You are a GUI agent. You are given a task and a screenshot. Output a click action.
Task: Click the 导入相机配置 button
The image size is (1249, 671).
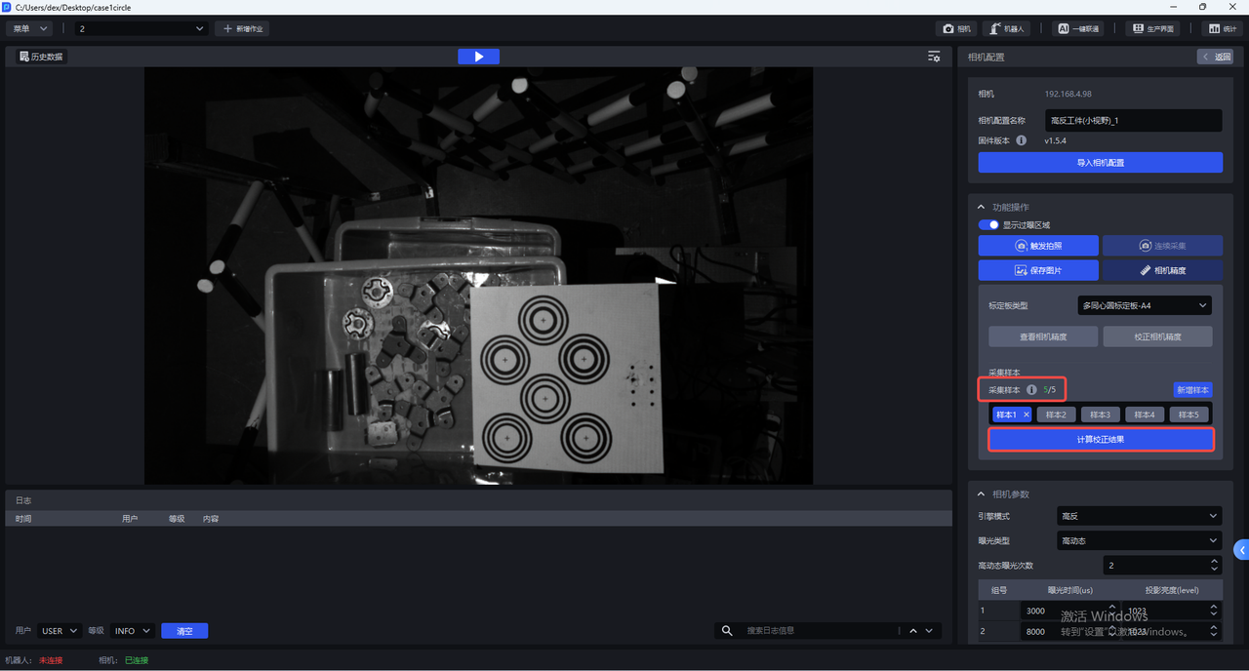[1100, 163]
